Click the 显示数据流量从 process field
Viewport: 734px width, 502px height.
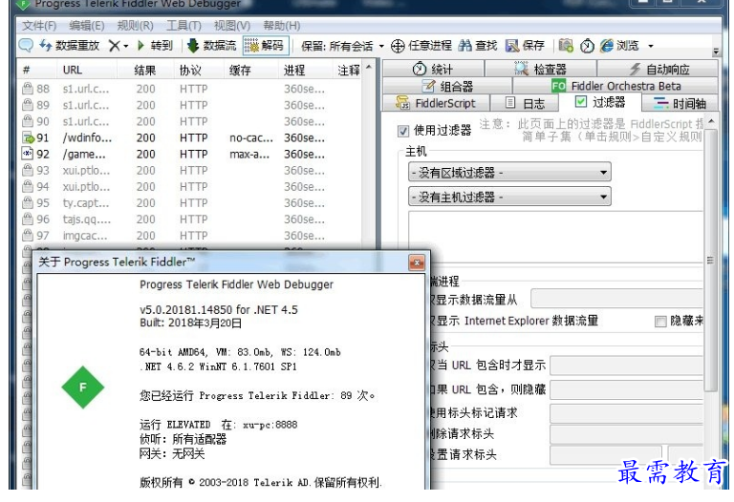click(x=617, y=299)
